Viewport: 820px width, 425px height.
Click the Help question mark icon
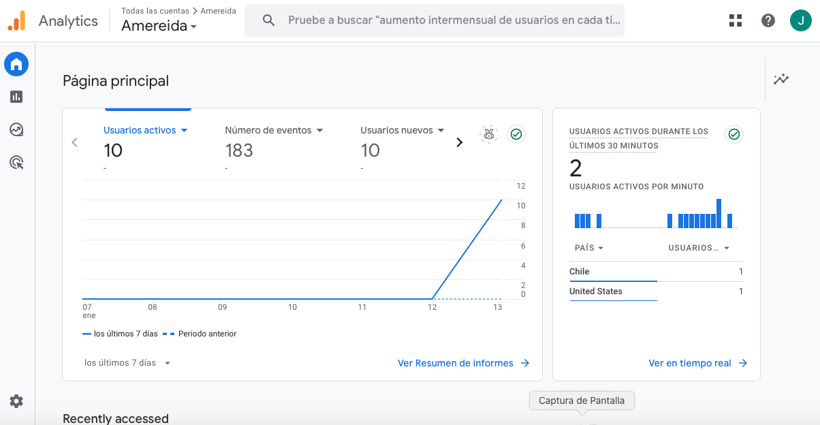(x=768, y=20)
